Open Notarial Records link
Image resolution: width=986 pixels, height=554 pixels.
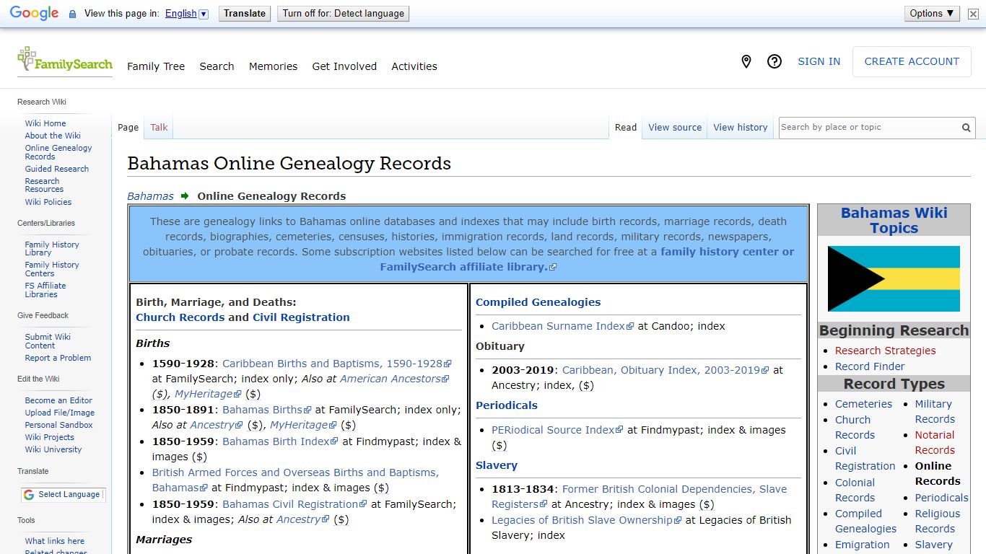[935, 443]
